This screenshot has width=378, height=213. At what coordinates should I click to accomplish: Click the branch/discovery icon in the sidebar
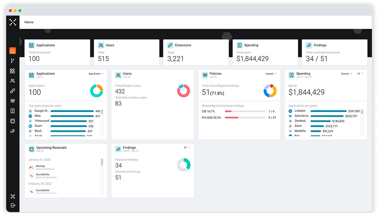pos(13,61)
